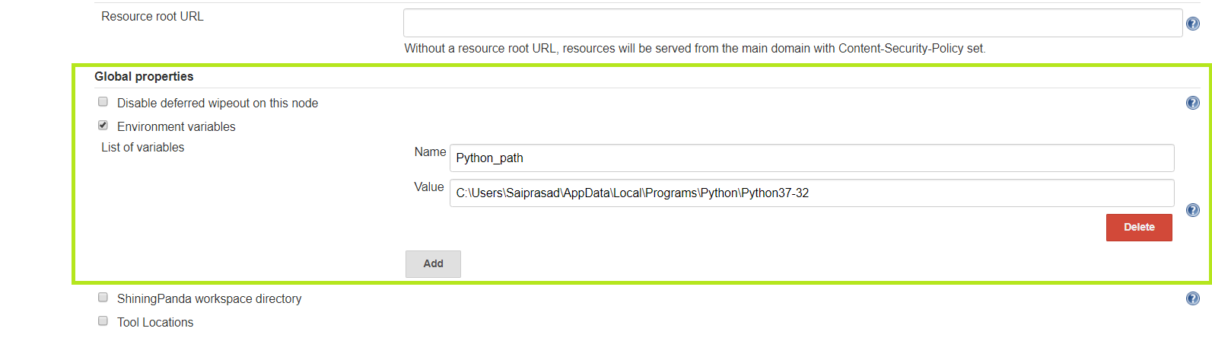The image size is (1212, 338).
Task: Open help for Disable deferred wipeout
Action: coord(1193,103)
